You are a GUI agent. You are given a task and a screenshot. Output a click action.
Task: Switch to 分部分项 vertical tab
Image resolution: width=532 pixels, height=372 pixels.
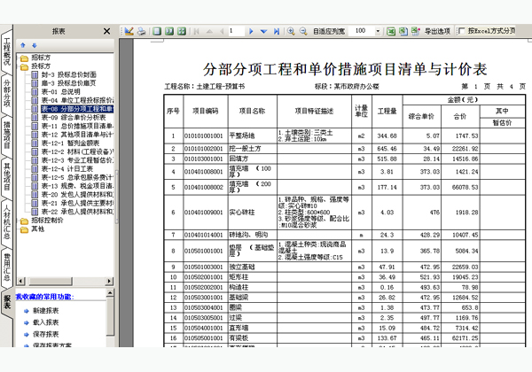point(7,93)
